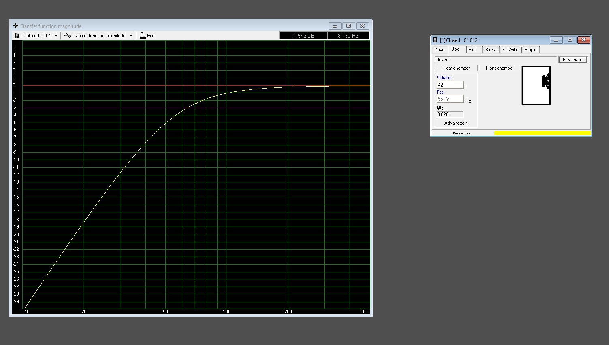Click the Box shape button
609x345 pixels.
(573, 60)
